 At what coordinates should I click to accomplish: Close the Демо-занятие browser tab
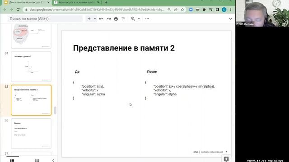(48, 2)
